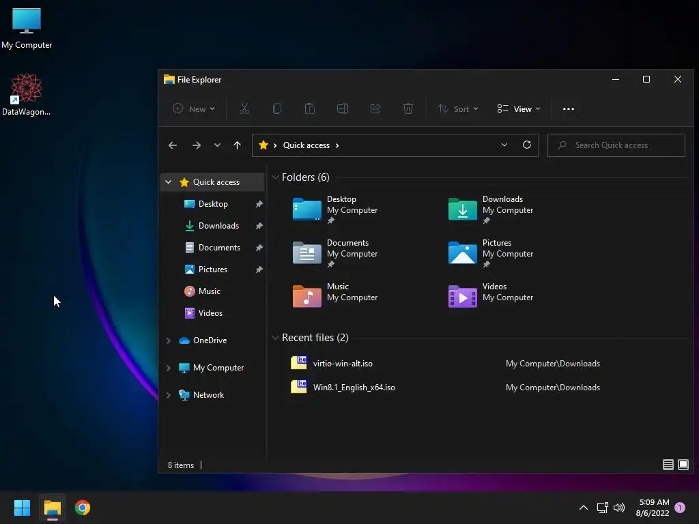Select Documents in the navigation pane

click(219, 247)
